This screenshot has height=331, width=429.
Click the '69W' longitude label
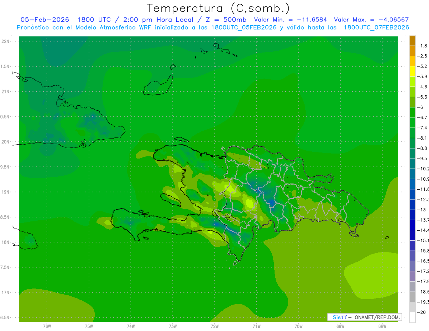pyautogui.click(x=340, y=326)
